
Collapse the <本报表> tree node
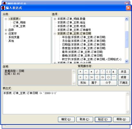[x=6, y=19]
